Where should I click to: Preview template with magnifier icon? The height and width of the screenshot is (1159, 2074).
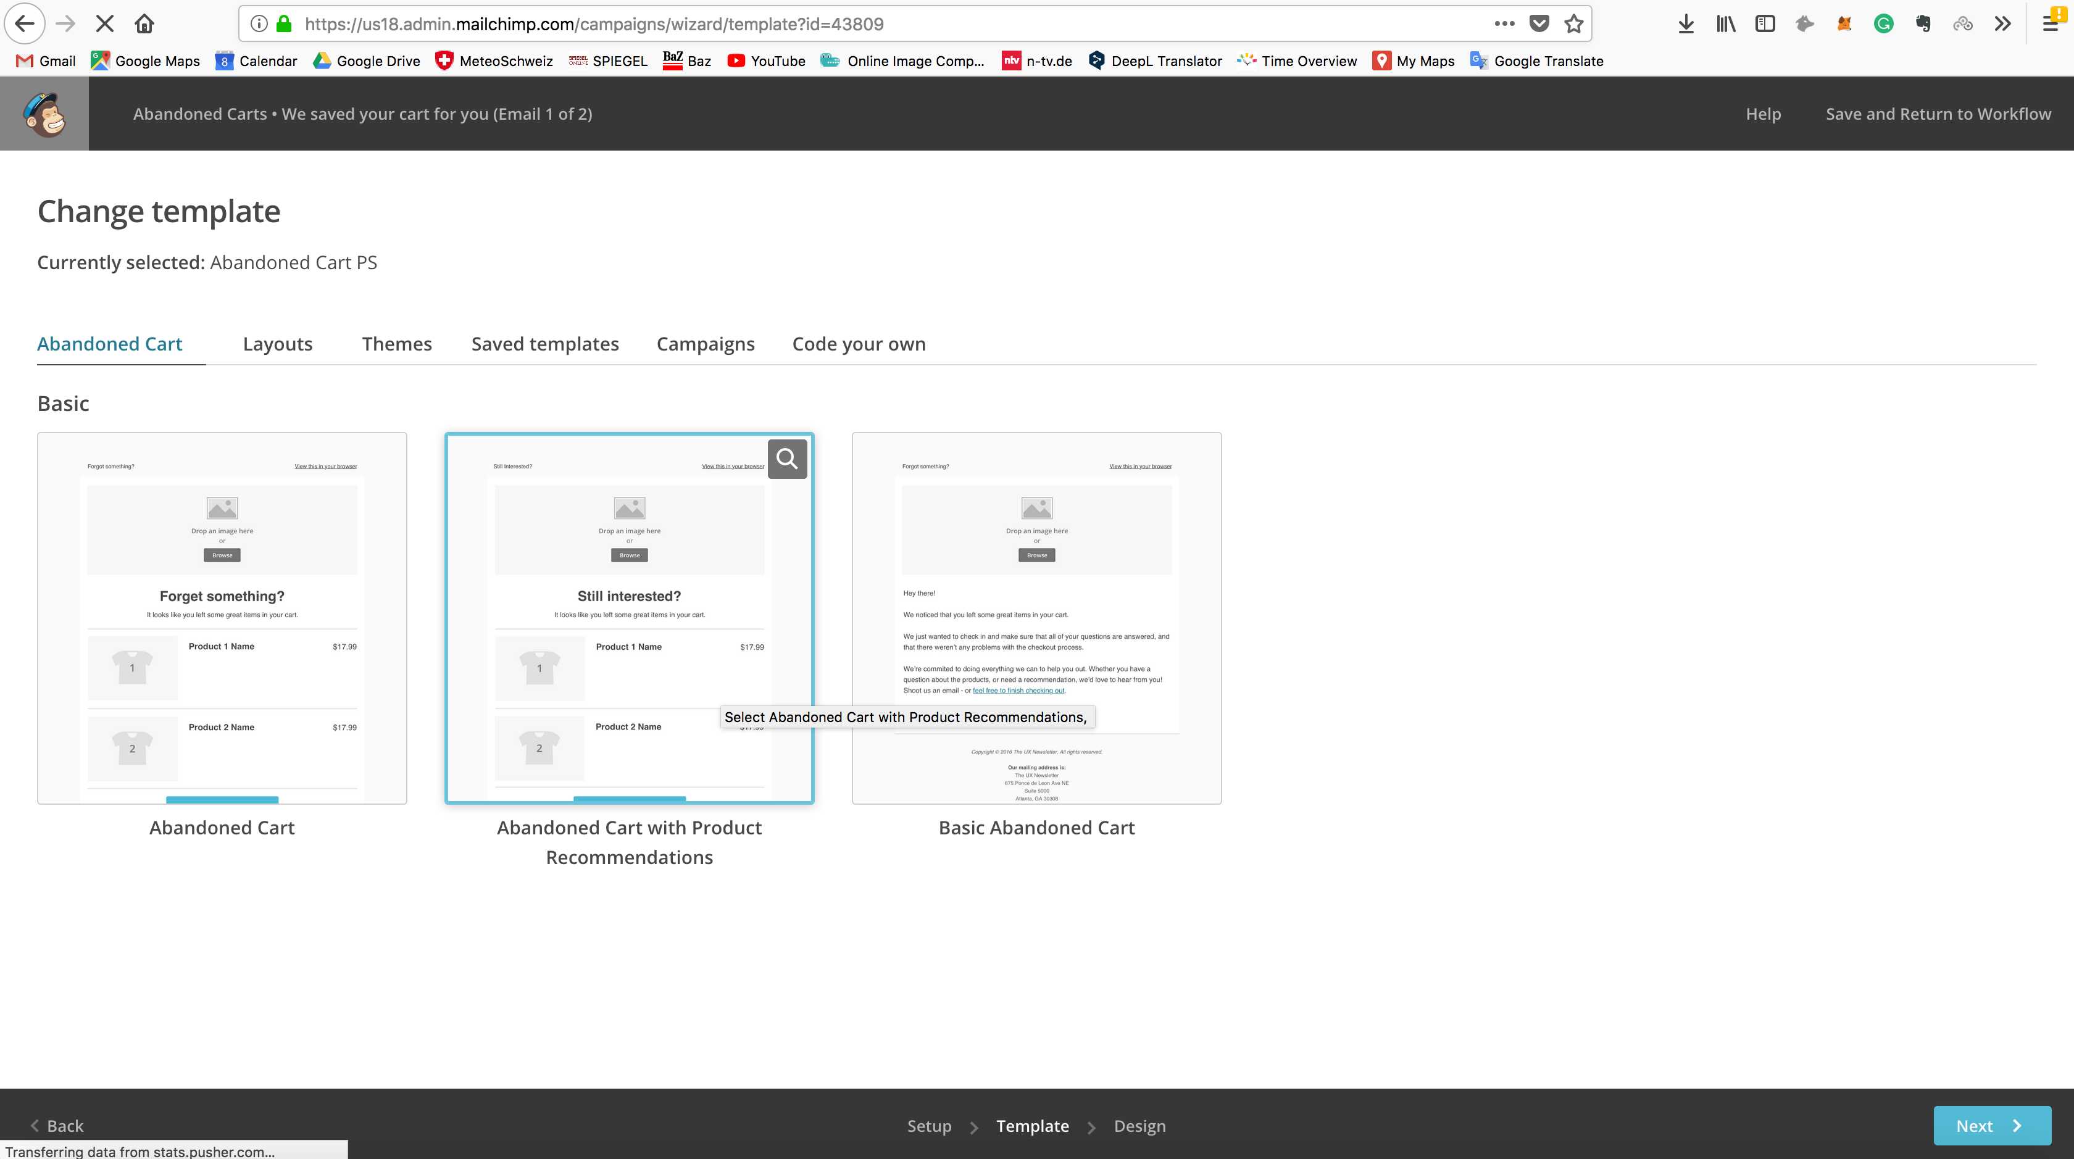click(x=786, y=459)
